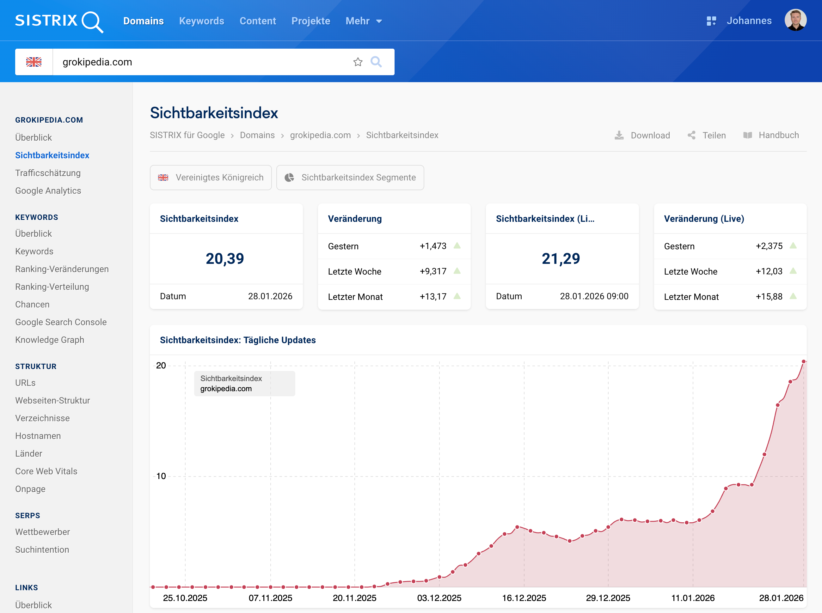The image size is (822, 613).
Task: Click the favorite star icon in search bar
Action: click(x=358, y=62)
